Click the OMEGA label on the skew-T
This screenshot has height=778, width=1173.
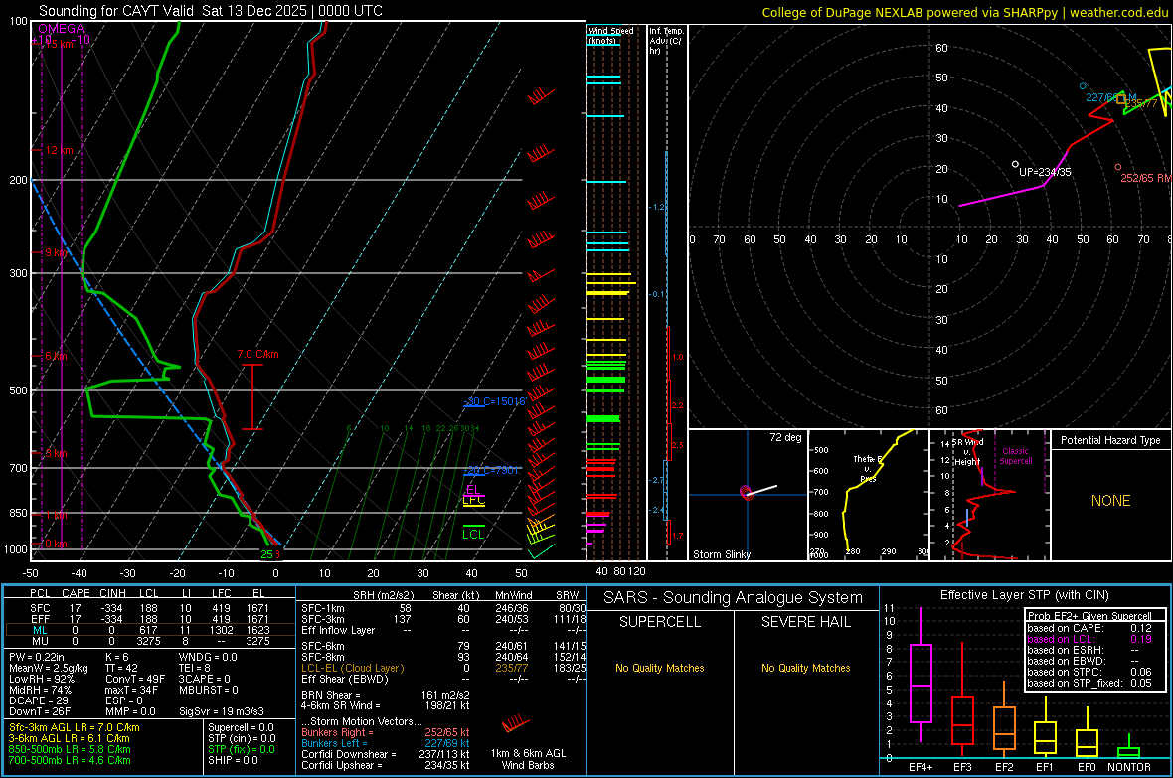point(62,29)
